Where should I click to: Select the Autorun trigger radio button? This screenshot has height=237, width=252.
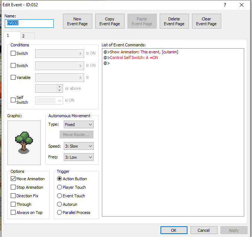(x=60, y=204)
